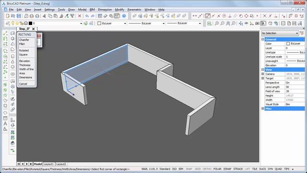Choose Fillet in RECTANG prompt menu

[x=22, y=44]
